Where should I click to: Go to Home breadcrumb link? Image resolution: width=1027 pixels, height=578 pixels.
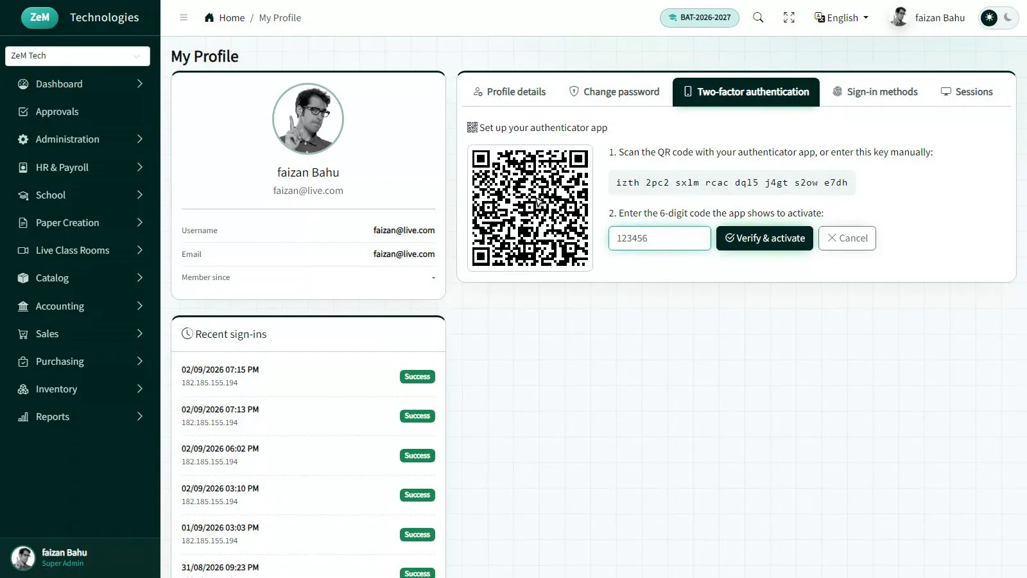(x=232, y=18)
